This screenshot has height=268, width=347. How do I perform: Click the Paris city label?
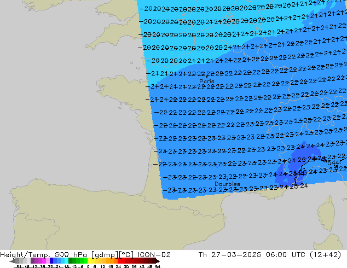(x=207, y=81)
